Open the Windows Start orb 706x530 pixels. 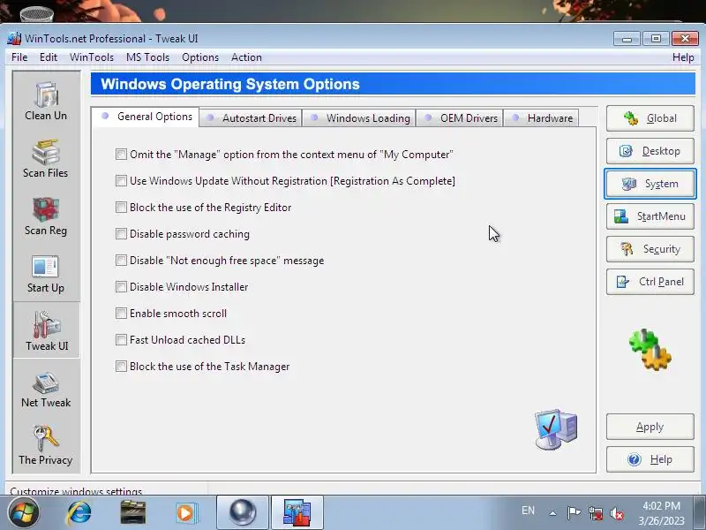(x=23, y=513)
